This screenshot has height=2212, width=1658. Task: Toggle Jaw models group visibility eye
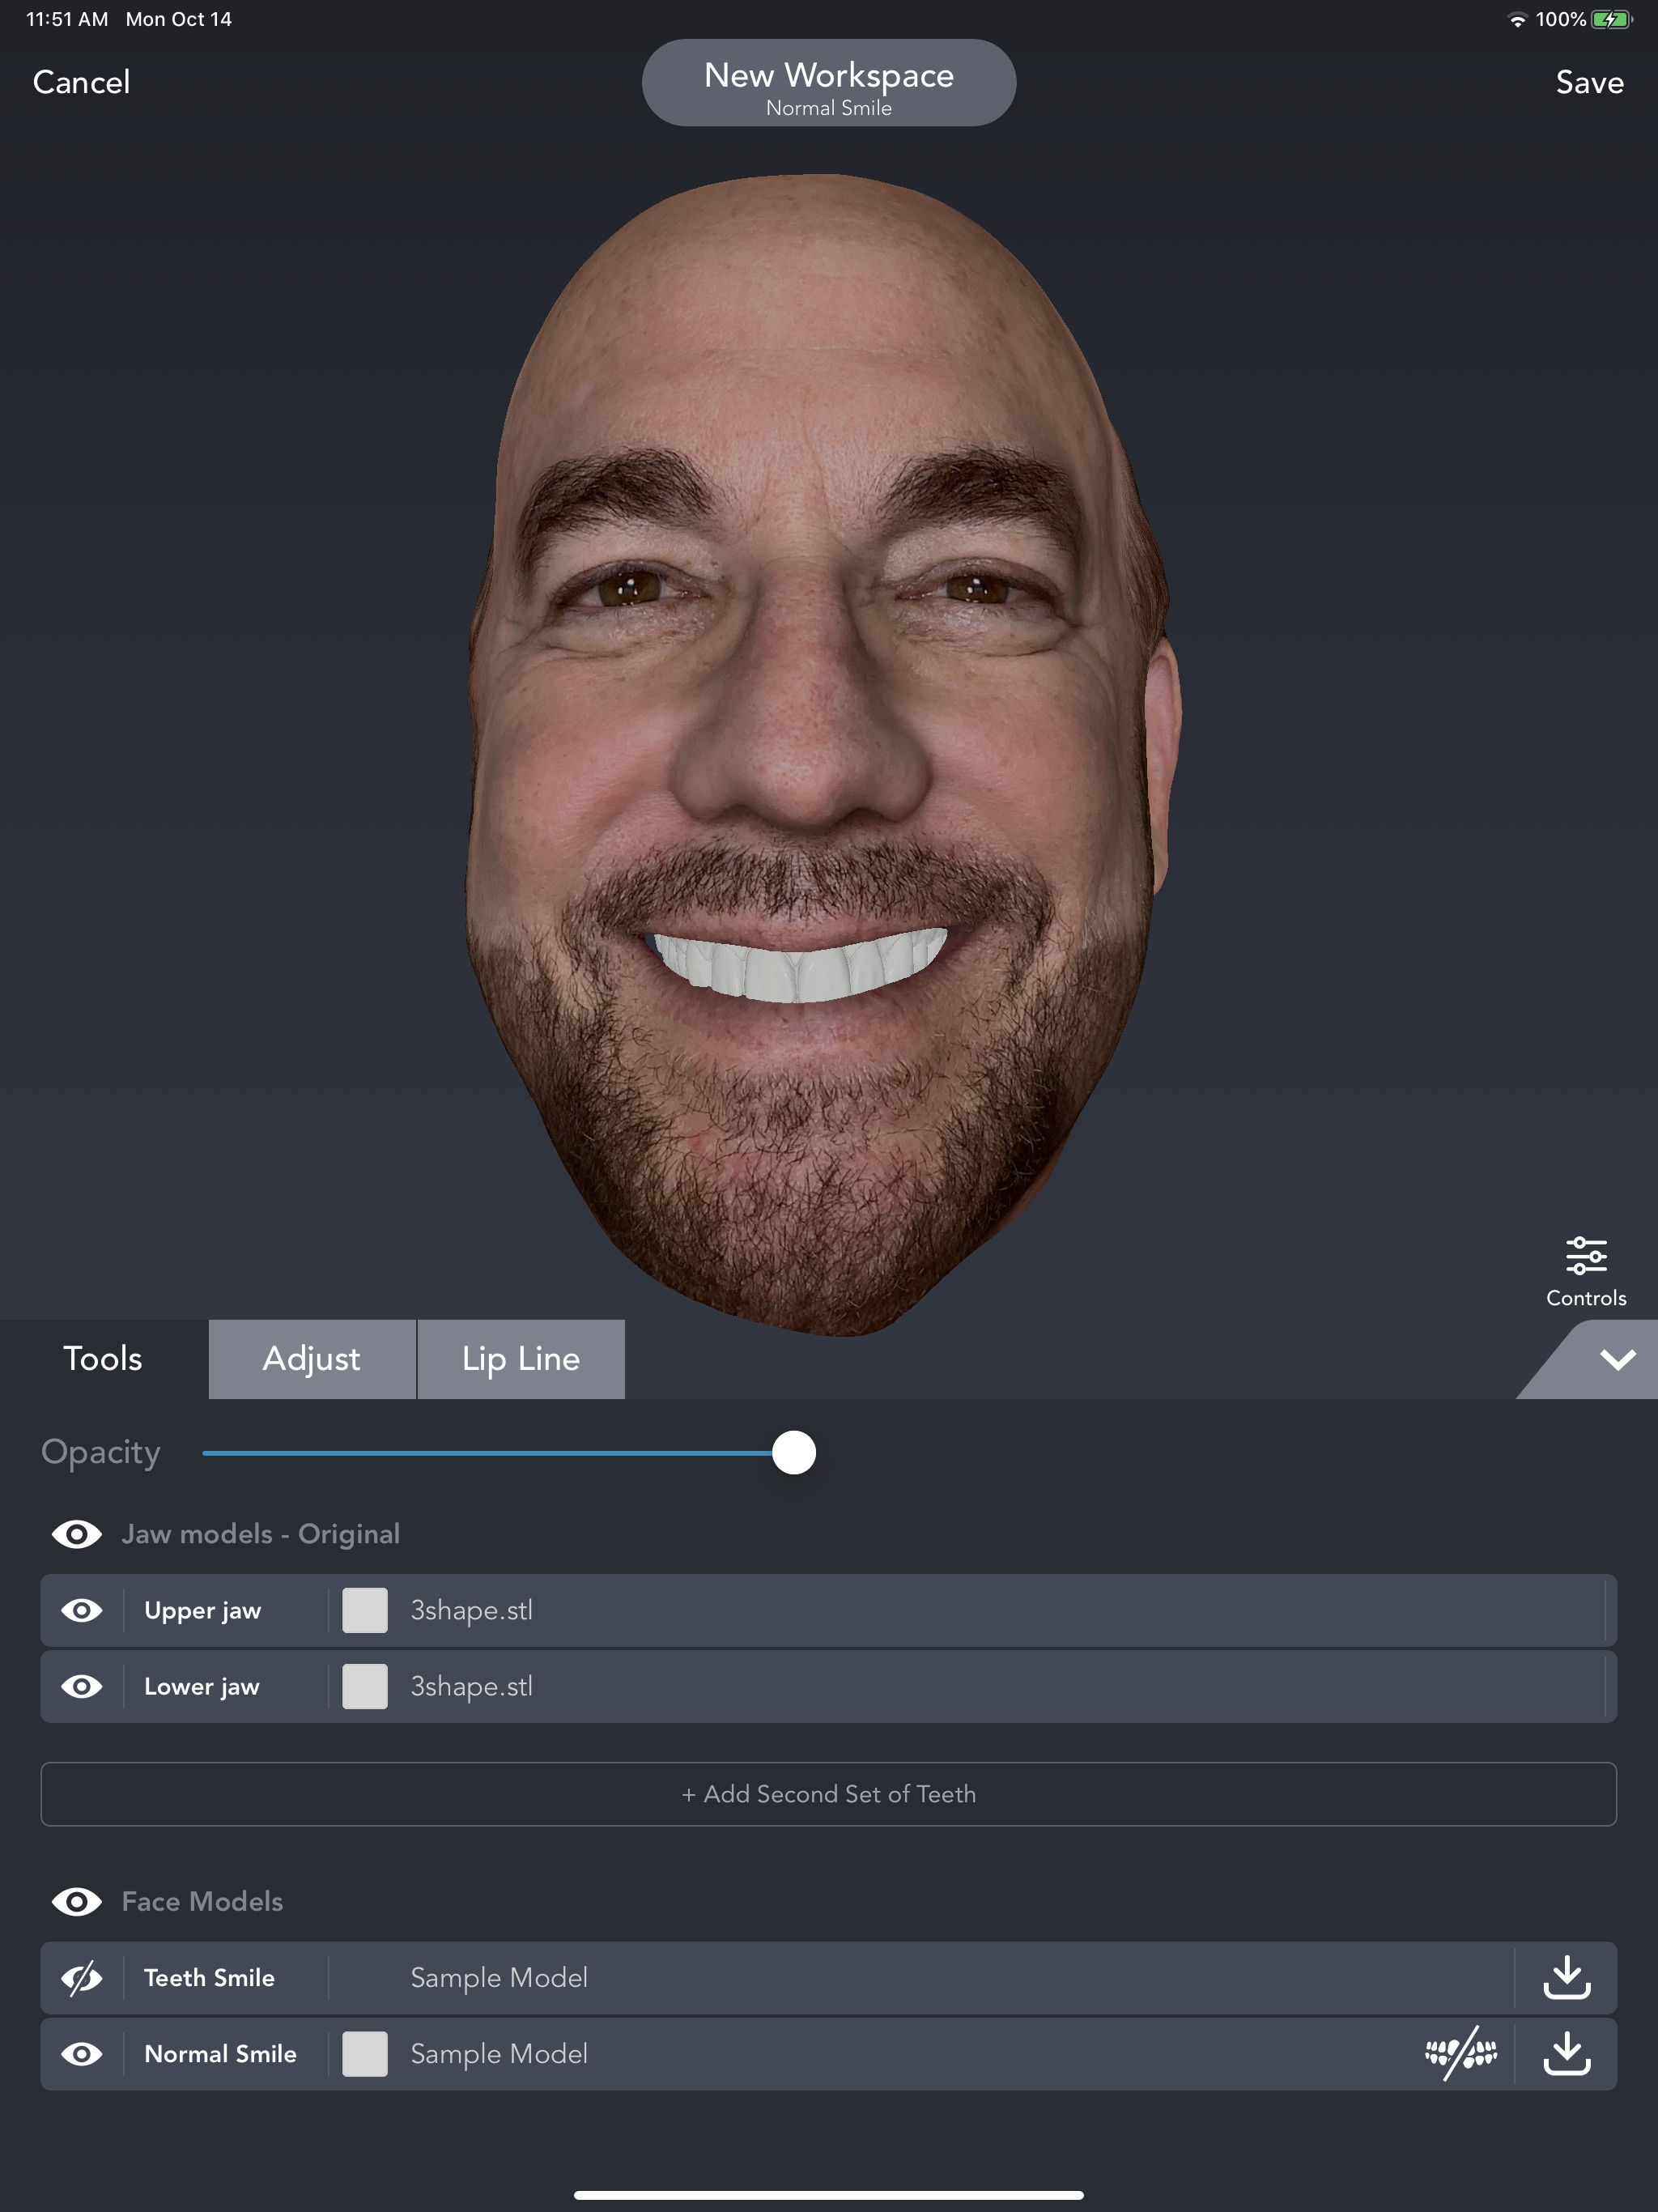[x=77, y=1534]
